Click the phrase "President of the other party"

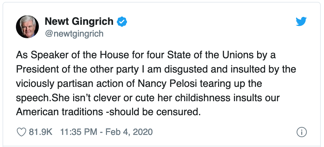point(77,70)
